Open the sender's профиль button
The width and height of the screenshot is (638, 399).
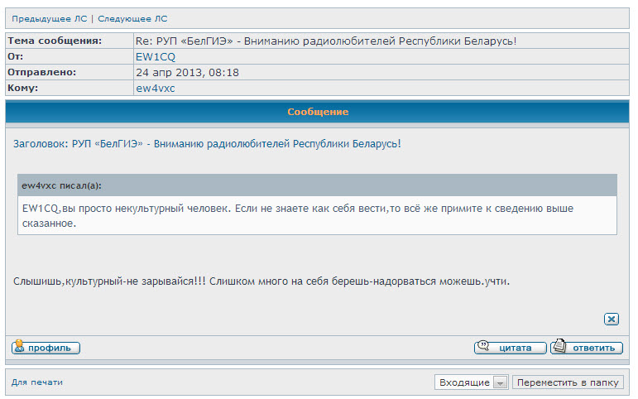46,348
